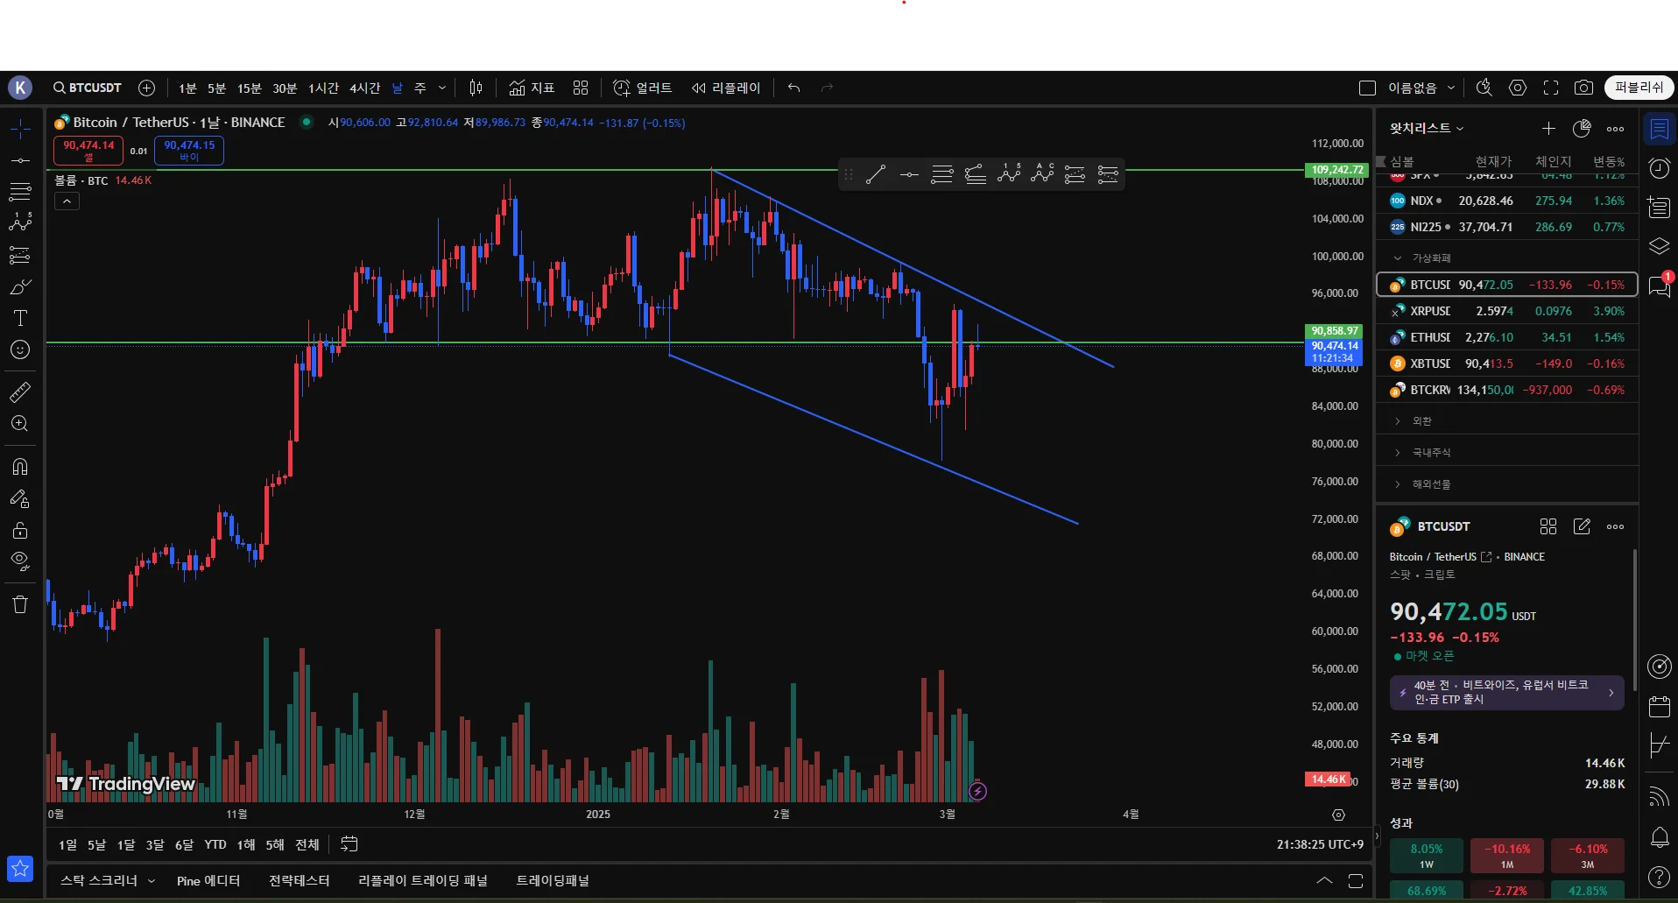The width and height of the screenshot is (1678, 903).
Task: Open the 왓치리스트 watchlist dropdown
Action: [1427, 128]
